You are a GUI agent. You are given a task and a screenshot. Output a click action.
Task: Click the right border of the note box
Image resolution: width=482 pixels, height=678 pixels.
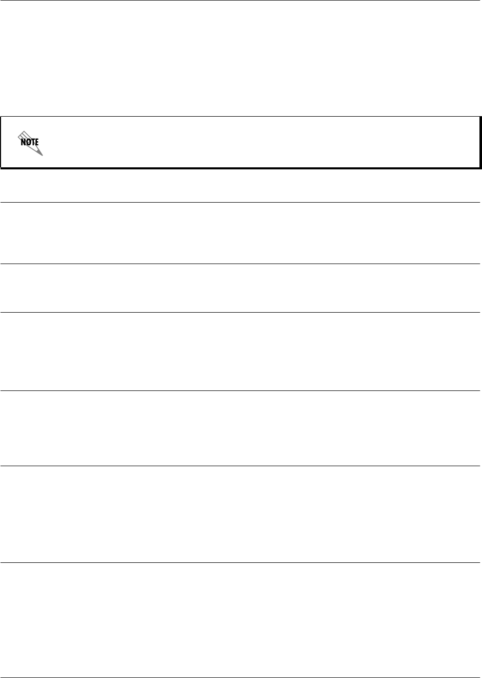point(480,142)
